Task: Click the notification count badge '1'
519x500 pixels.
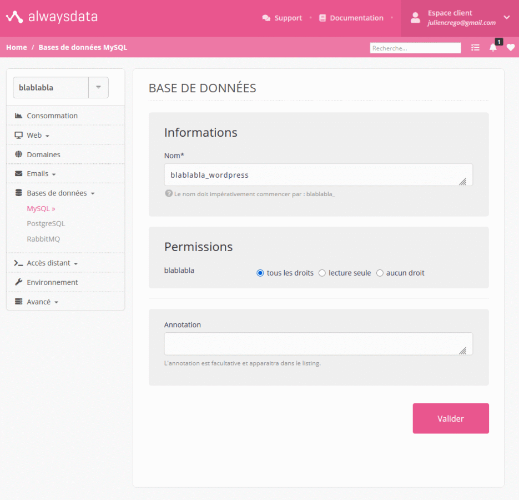Action: click(499, 42)
